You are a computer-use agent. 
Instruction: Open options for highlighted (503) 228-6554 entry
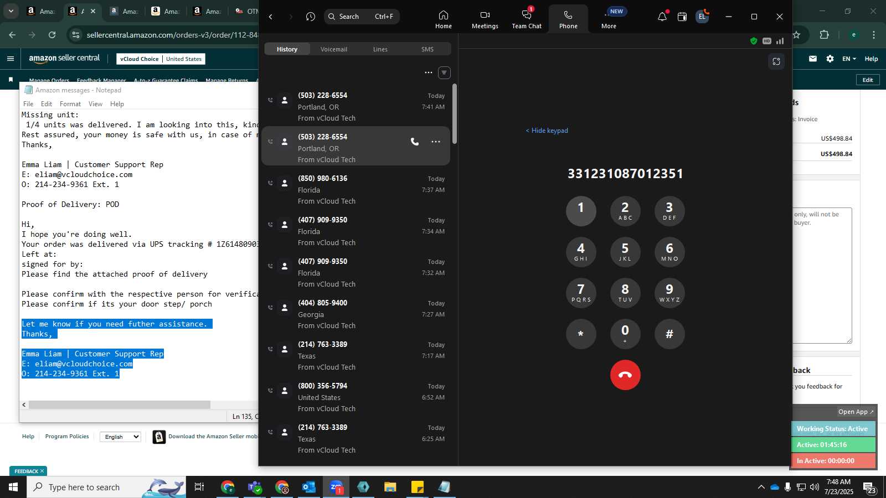436,142
